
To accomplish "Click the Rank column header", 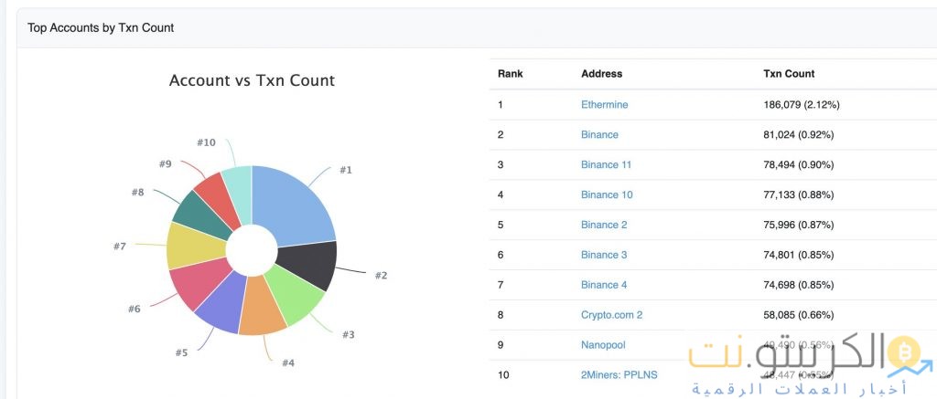I will (x=510, y=73).
